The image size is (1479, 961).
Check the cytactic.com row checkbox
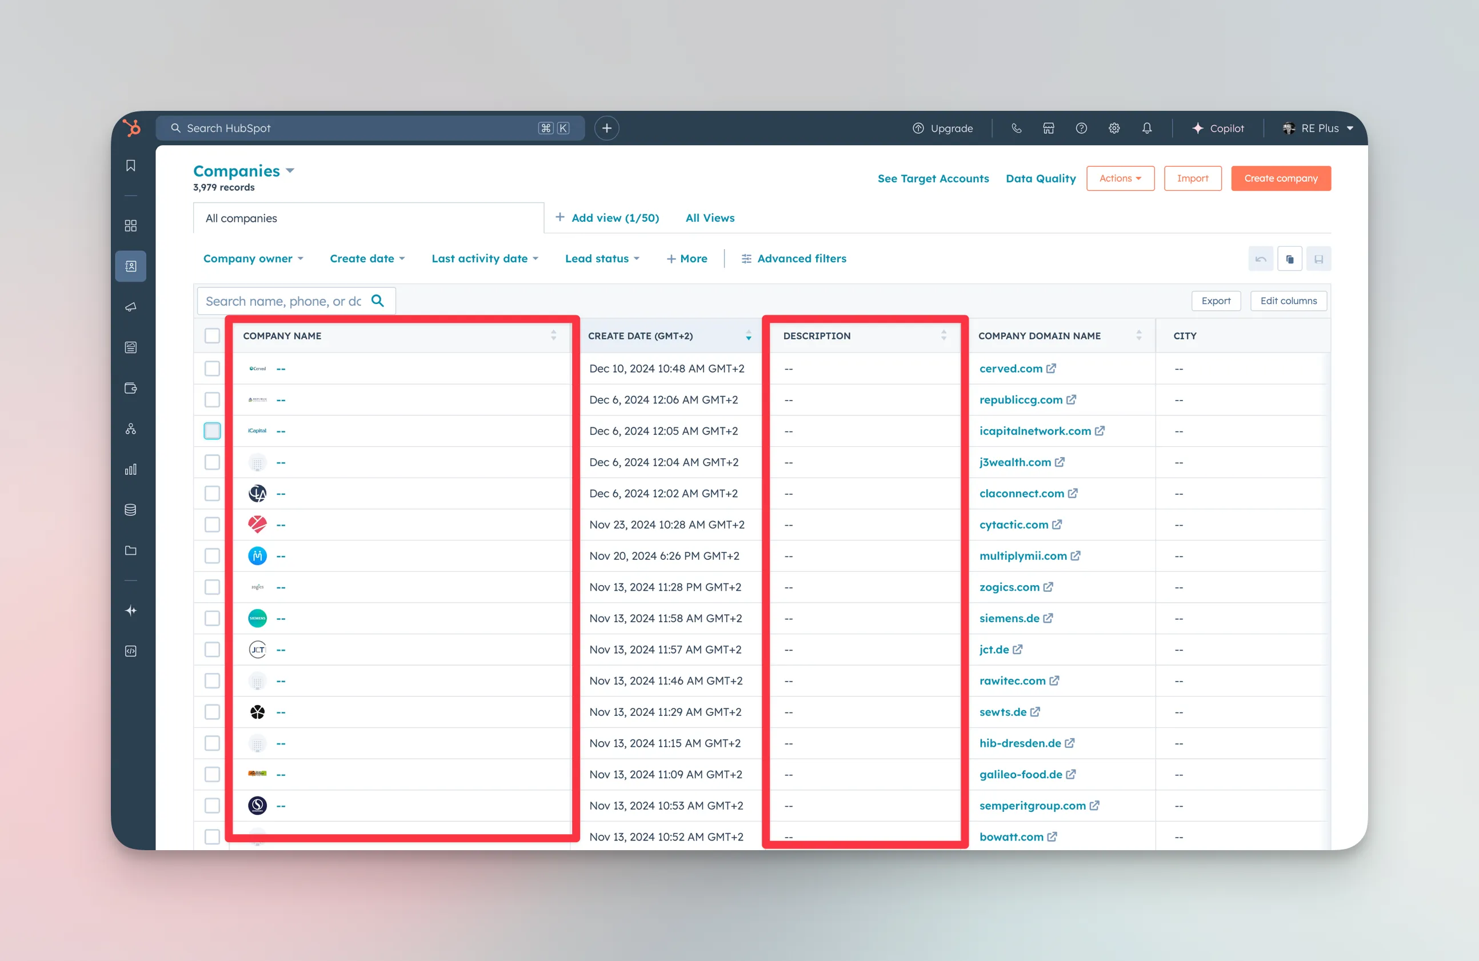212,524
